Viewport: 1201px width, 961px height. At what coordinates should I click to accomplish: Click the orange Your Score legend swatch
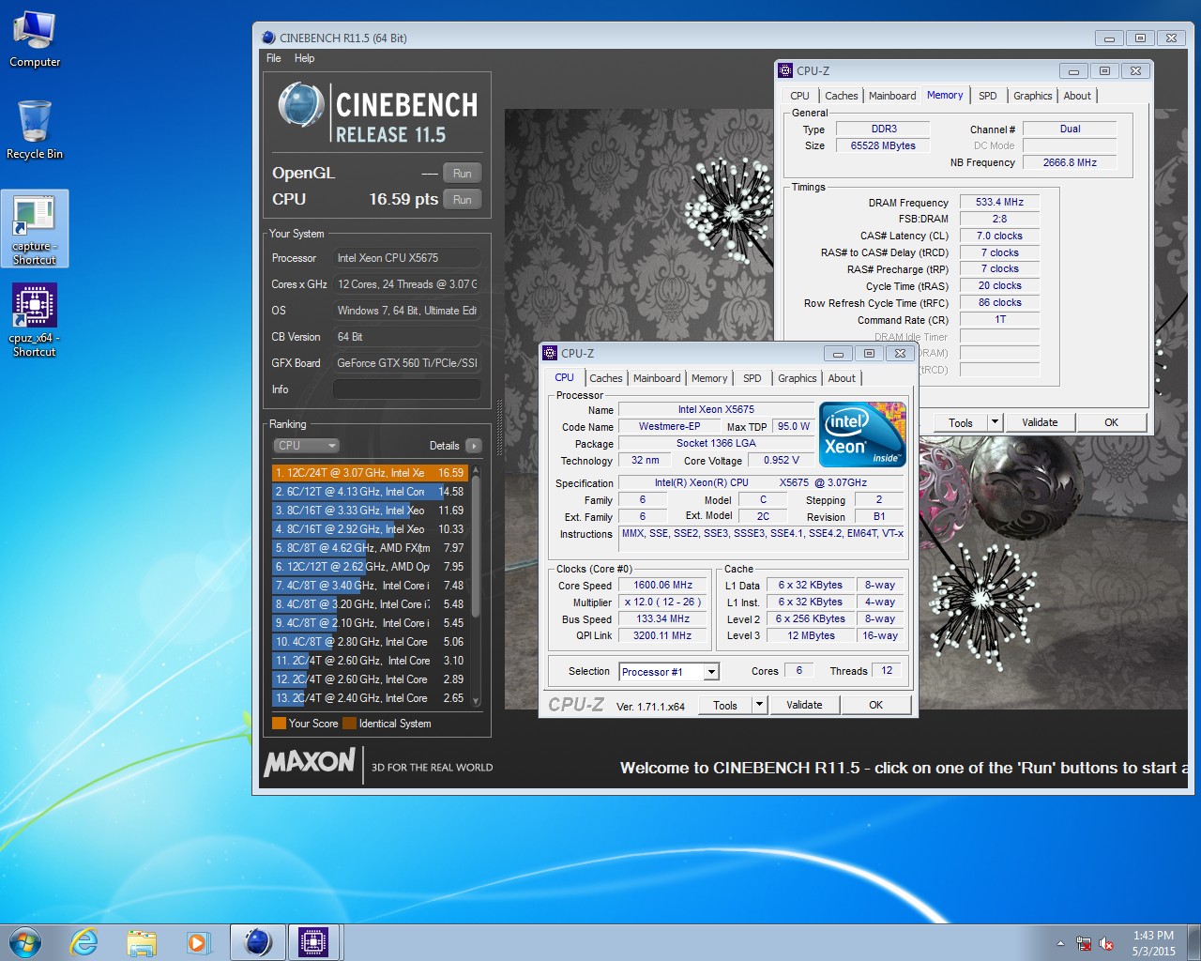coord(279,724)
